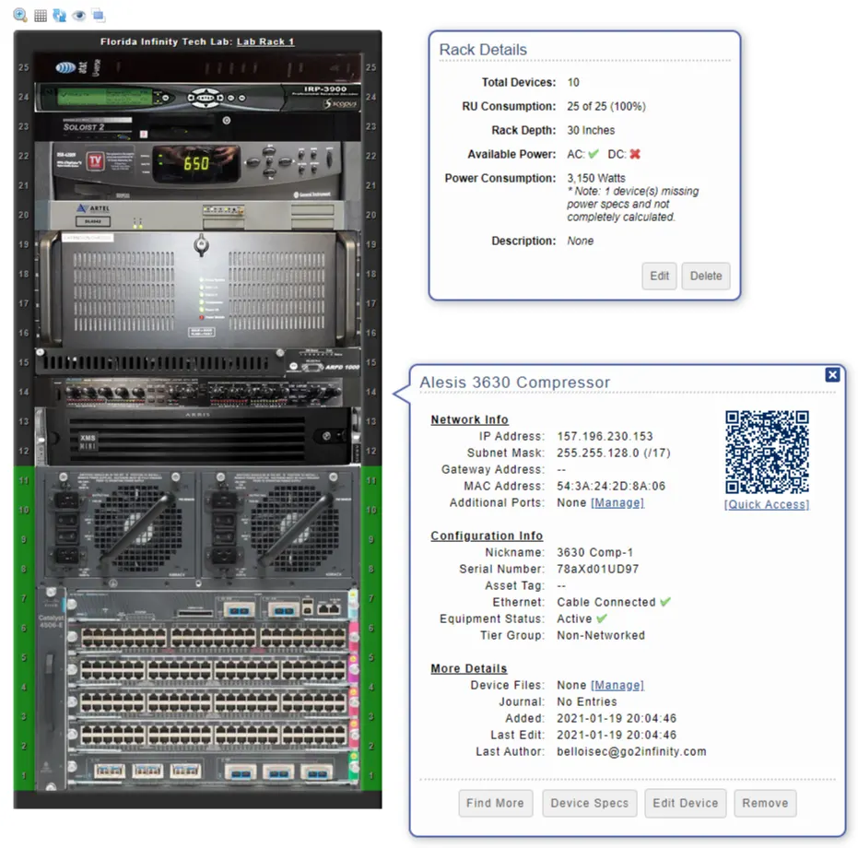
Task: Select the Alesis compressor at rack unit 14
Action: tap(197, 392)
